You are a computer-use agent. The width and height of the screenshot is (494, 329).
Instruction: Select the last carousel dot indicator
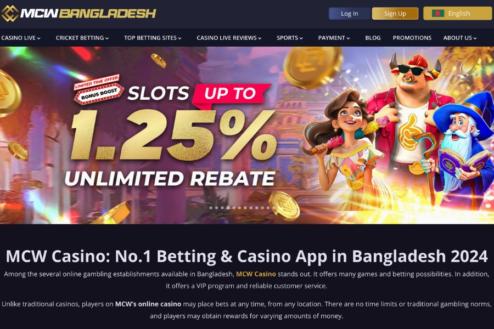tap(274, 208)
